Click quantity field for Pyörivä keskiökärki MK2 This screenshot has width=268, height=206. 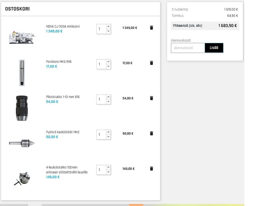(101, 135)
